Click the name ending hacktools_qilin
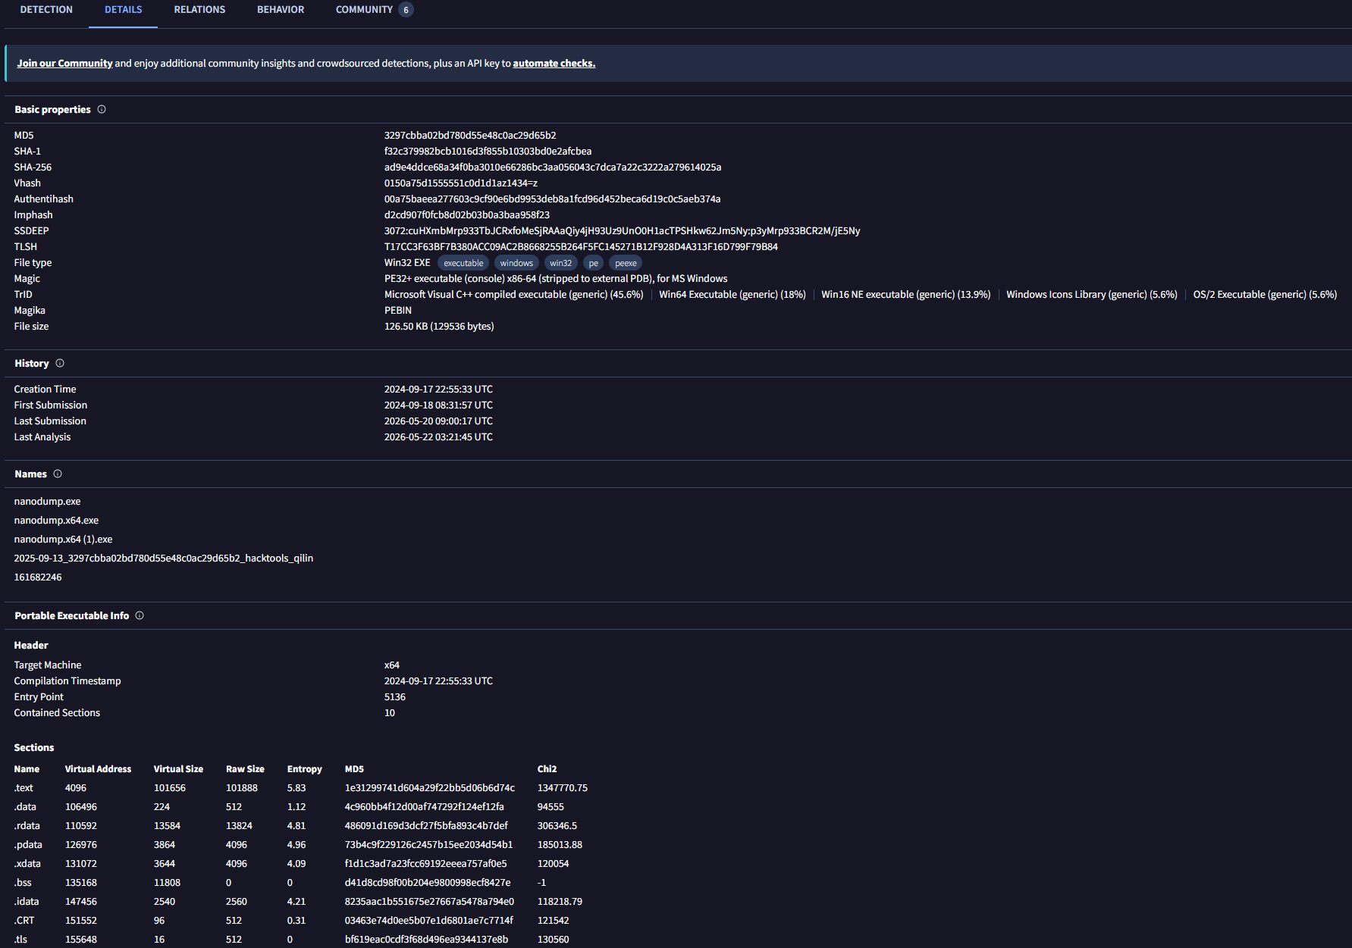Screen dimensions: 1352x948 (x=164, y=558)
